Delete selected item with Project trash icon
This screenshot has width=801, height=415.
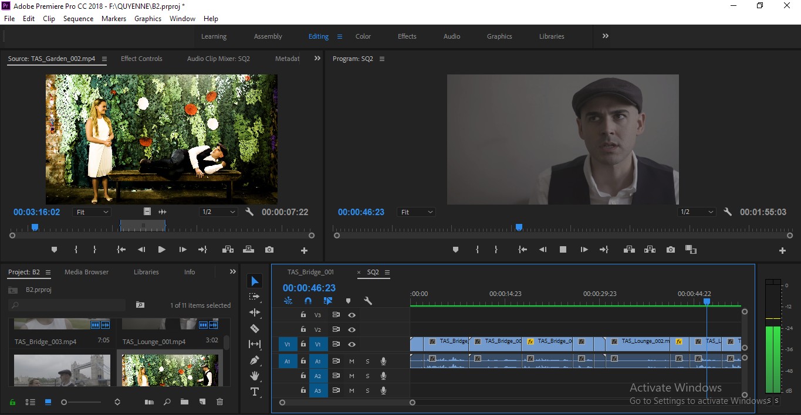[220, 402]
